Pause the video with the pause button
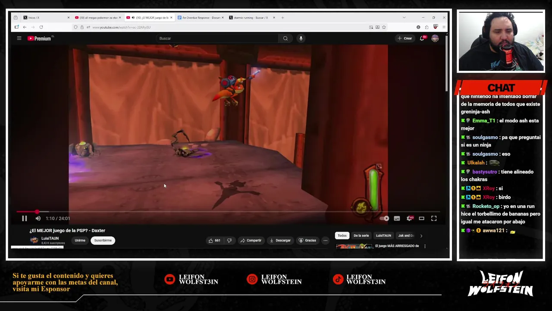Screen dimensions: 552x311 click(24, 219)
